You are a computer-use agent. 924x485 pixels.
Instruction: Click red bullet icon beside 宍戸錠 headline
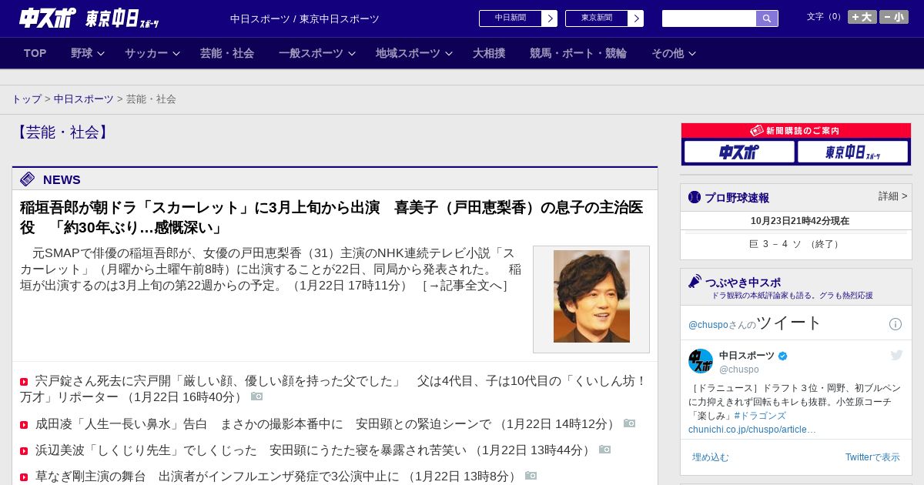24,382
